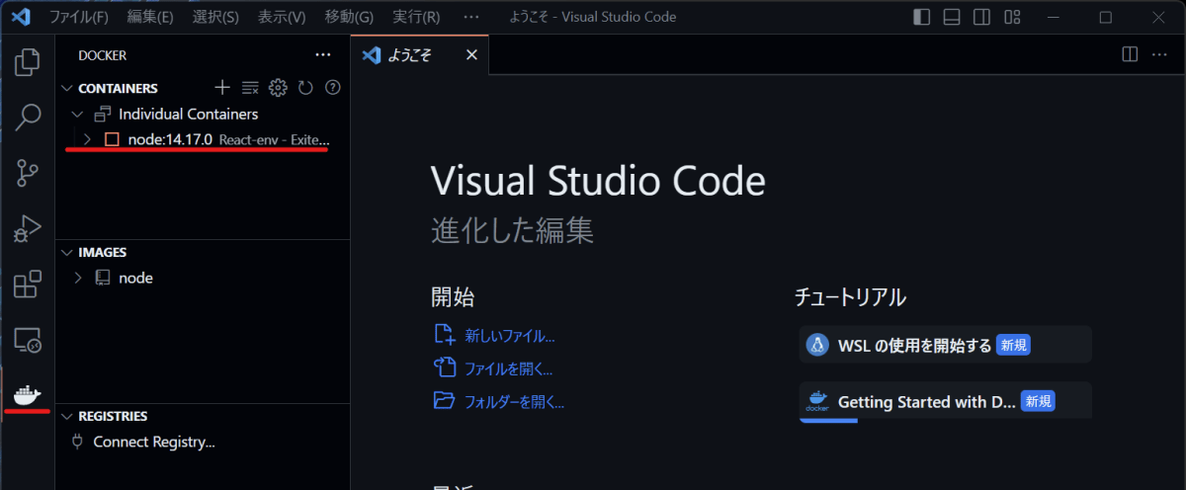Click フォルダーを開く... link
Image resolution: width=1186 pixels, height=490 pixels.
click(x=514, y=402)
